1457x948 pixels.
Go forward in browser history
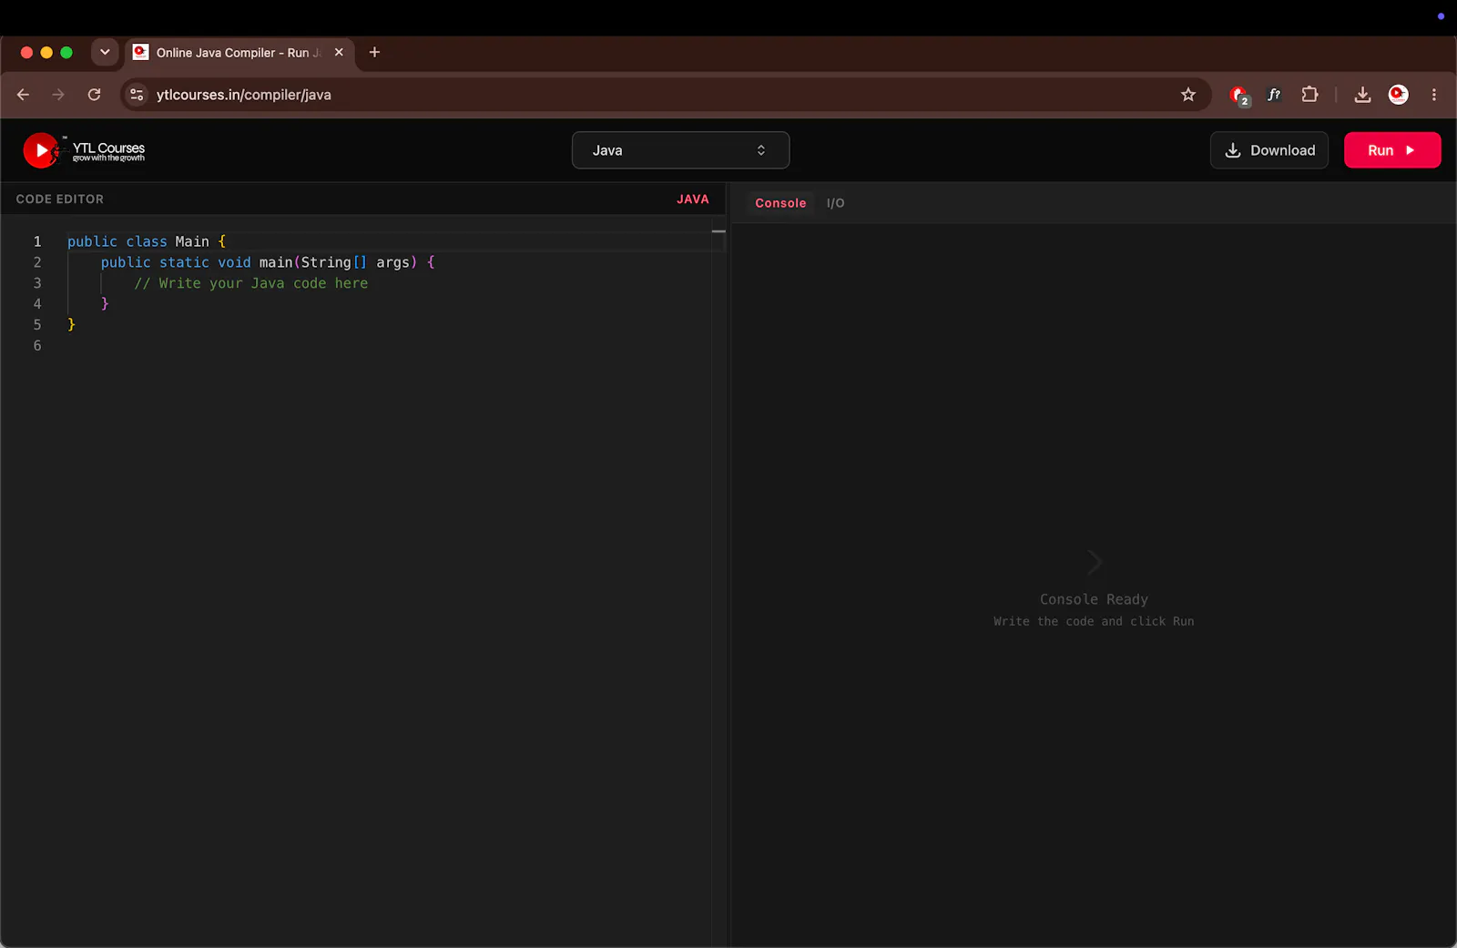coord(58,95)
